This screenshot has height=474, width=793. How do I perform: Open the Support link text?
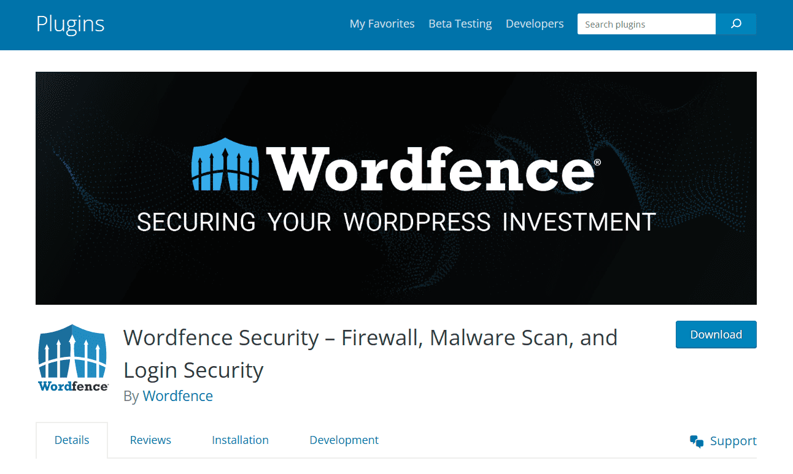click(733, 441)
